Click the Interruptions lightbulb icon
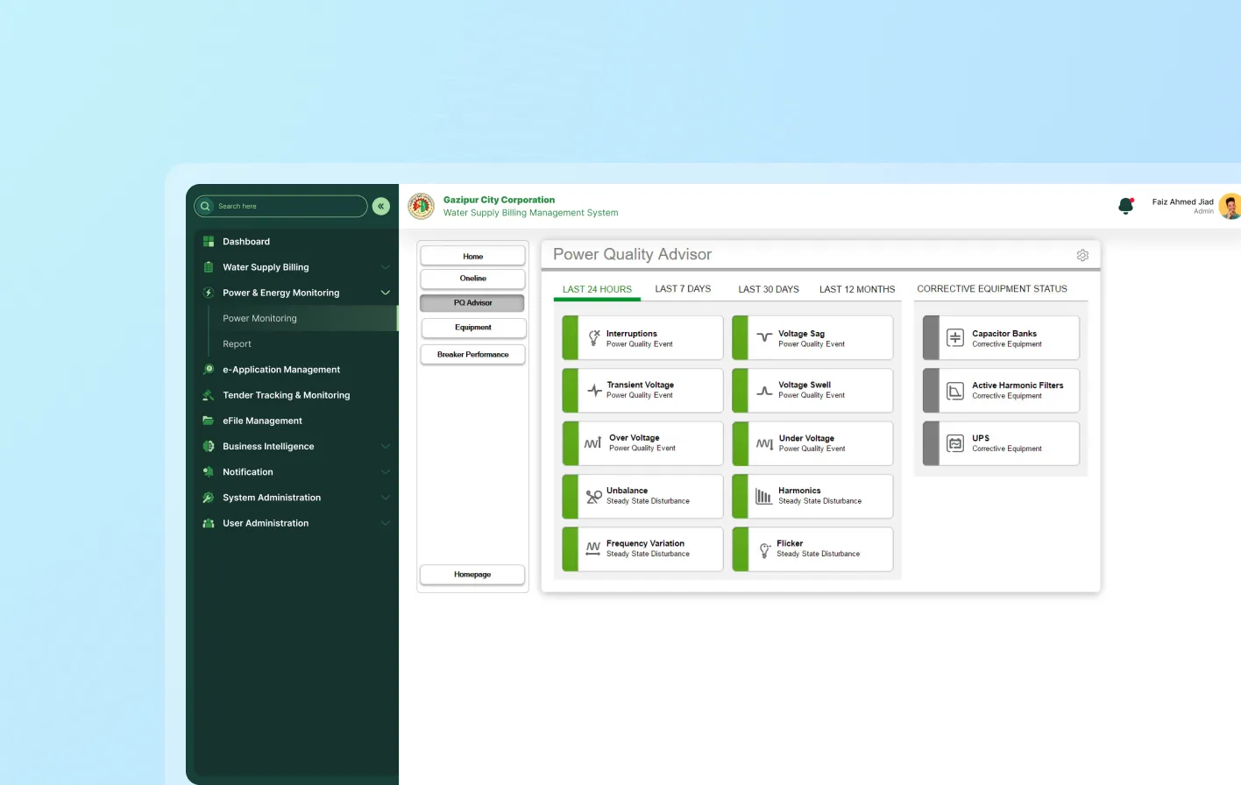 click(593, 338)
